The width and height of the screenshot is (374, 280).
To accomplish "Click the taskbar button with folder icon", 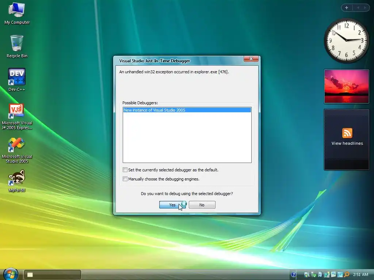I will [53, 275].
